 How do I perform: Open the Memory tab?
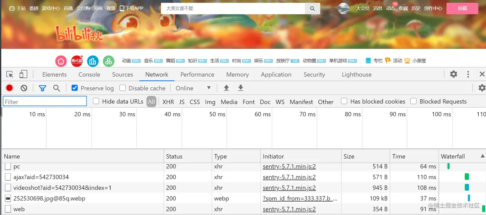(237, 74)
